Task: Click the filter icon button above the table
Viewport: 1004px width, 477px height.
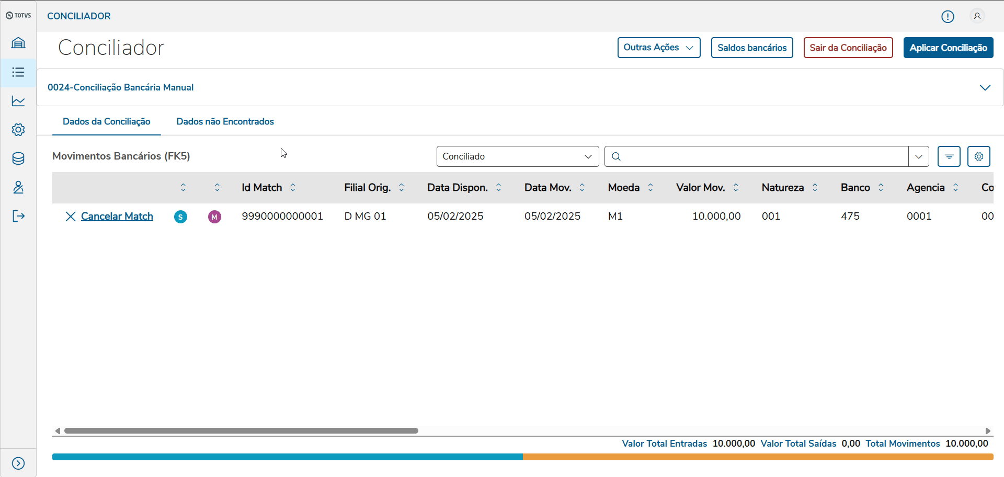Action: 949,156
